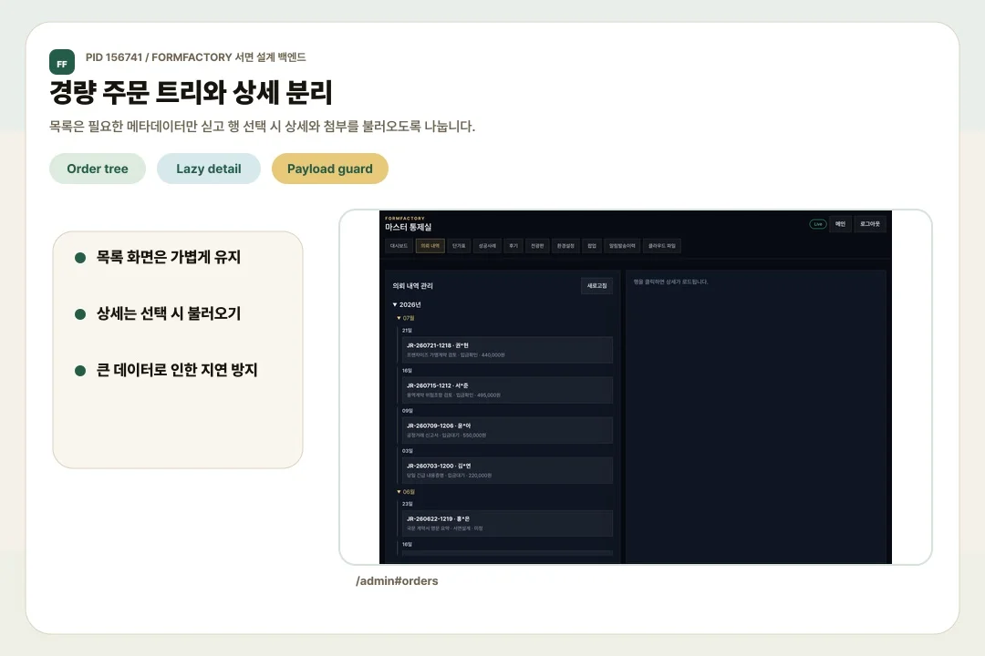Select order JR-260622-1219
This screenshot has height=656, width=985.
click(507, 523)
